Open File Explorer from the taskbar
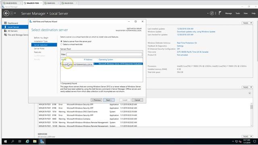The height and width of the screenshot is (145, 258). [x=35, y=141]
